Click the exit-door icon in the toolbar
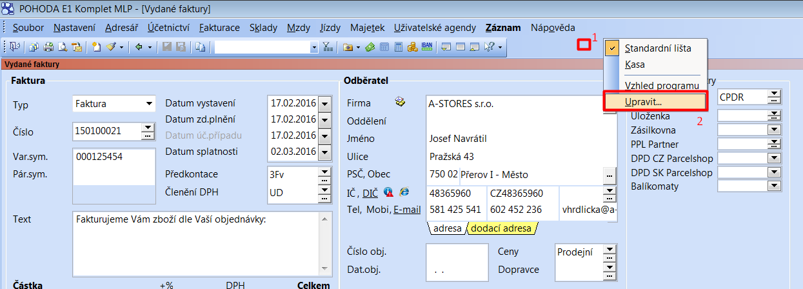 pos(14,46)
